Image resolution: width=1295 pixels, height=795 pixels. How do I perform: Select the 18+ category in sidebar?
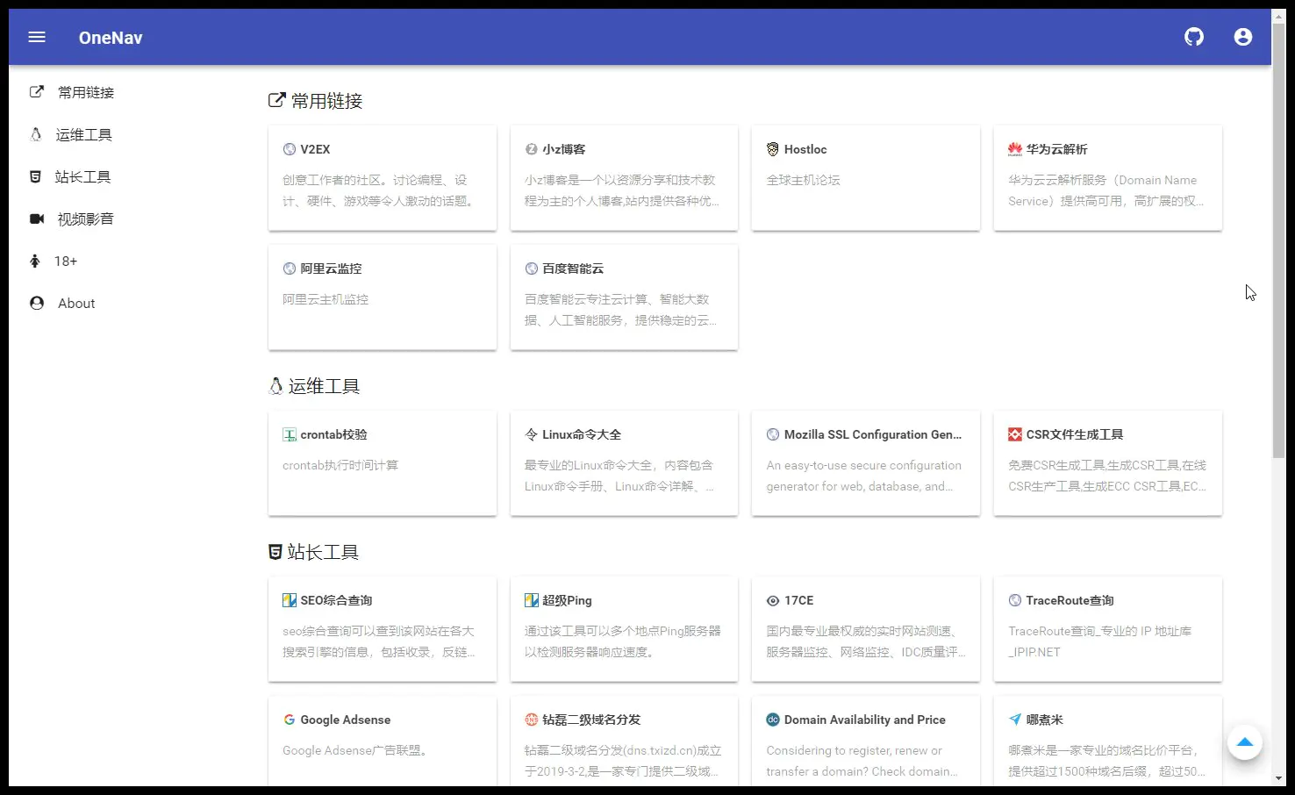click(65, 261)
